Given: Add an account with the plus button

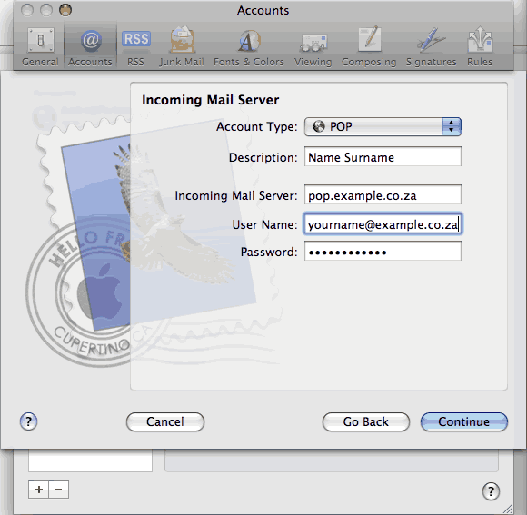Looking at the screenshot, I should 39,490.
